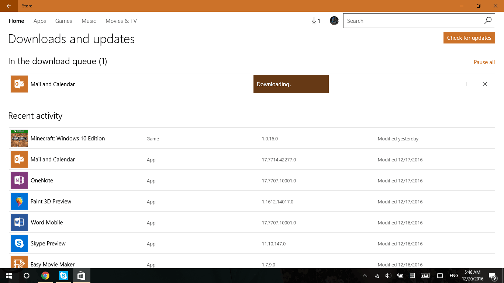
Task: Click the Paint 3D Preview app icon
Action: click(x=19, y=201)
